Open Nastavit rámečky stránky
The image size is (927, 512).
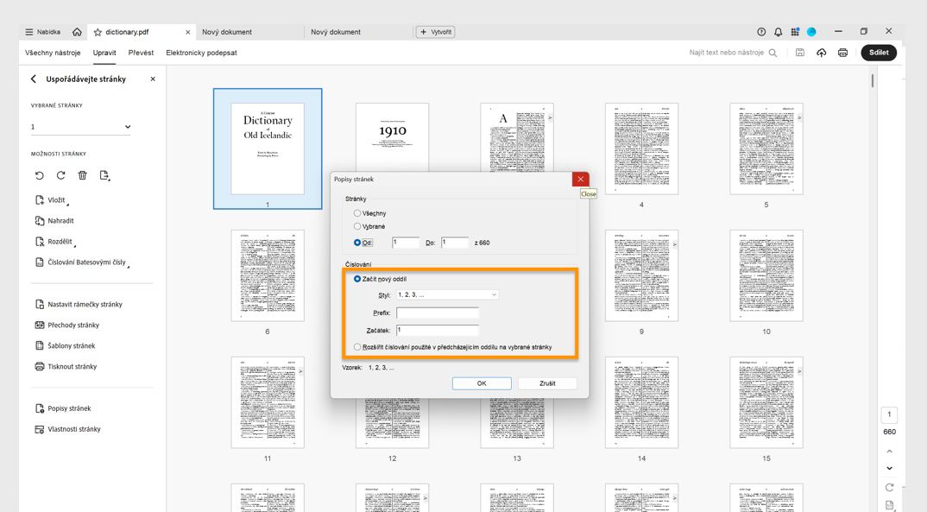point(79,304)
